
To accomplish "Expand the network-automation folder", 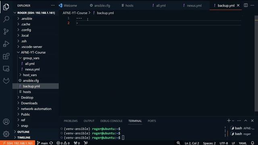I will [35, 109].
